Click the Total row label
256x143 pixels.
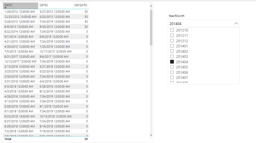coord(8,139)
